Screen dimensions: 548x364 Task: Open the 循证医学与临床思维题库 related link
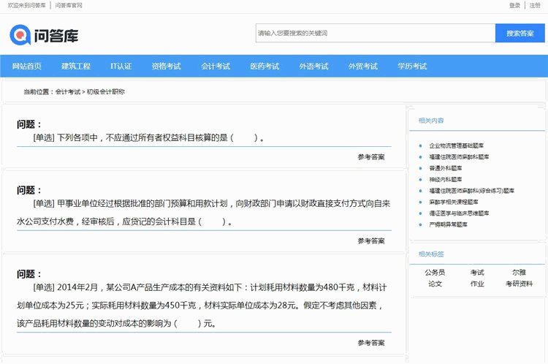click(x=460, y=213)
